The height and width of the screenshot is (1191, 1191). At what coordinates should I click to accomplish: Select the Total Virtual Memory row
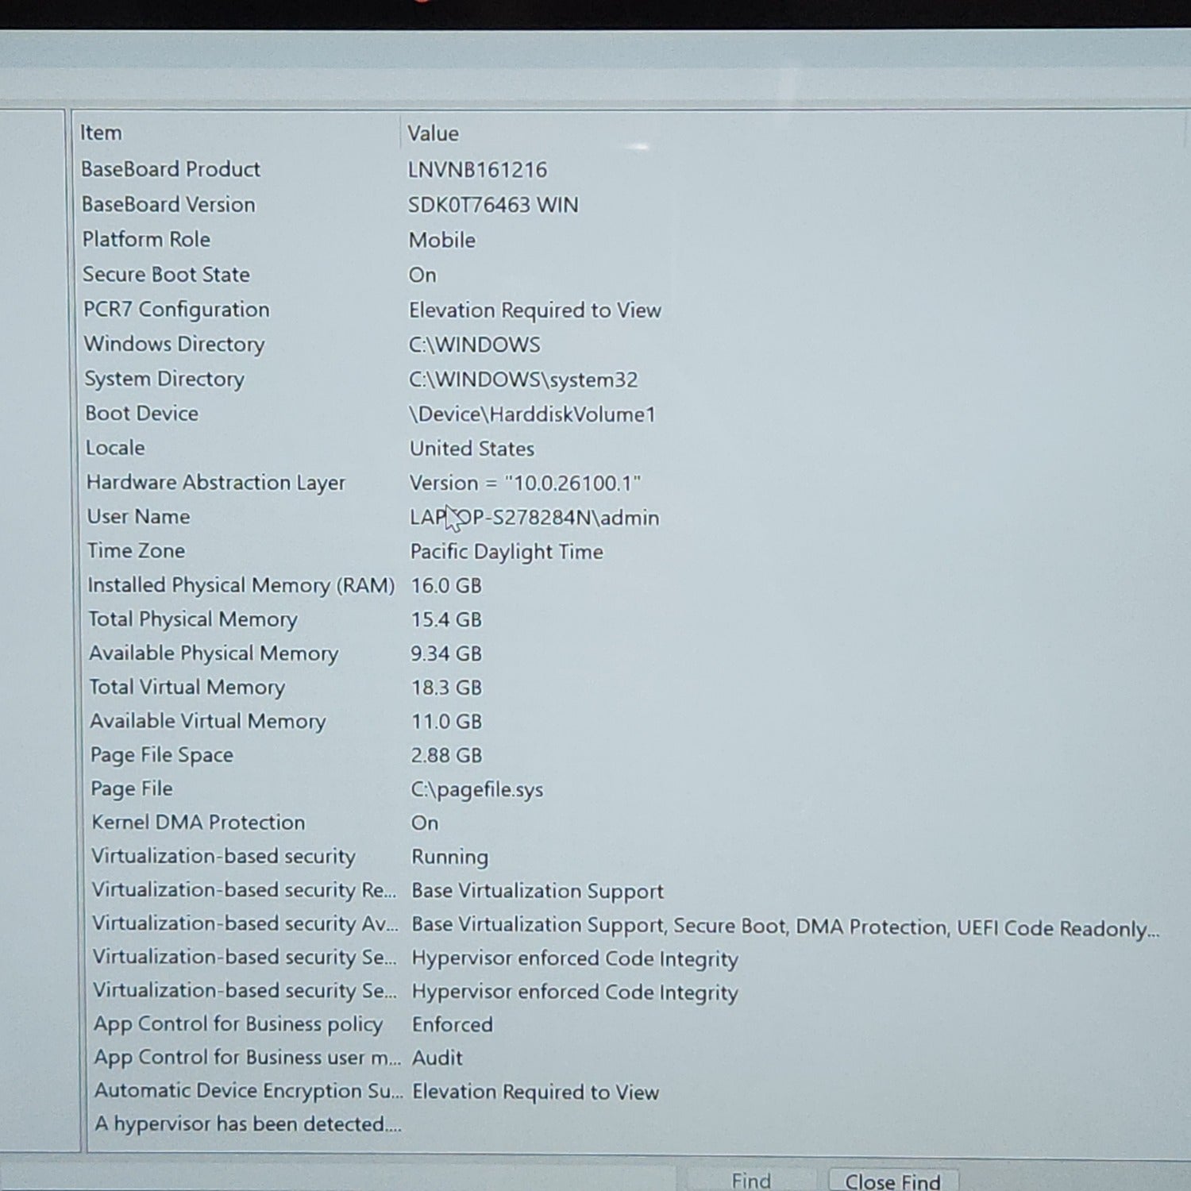click(x=187, y=688)
